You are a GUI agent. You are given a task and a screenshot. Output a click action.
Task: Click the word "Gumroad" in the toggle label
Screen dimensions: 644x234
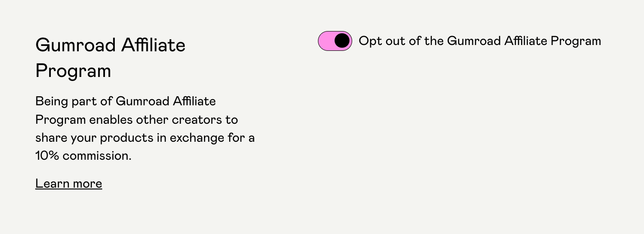tap(473, 41)
